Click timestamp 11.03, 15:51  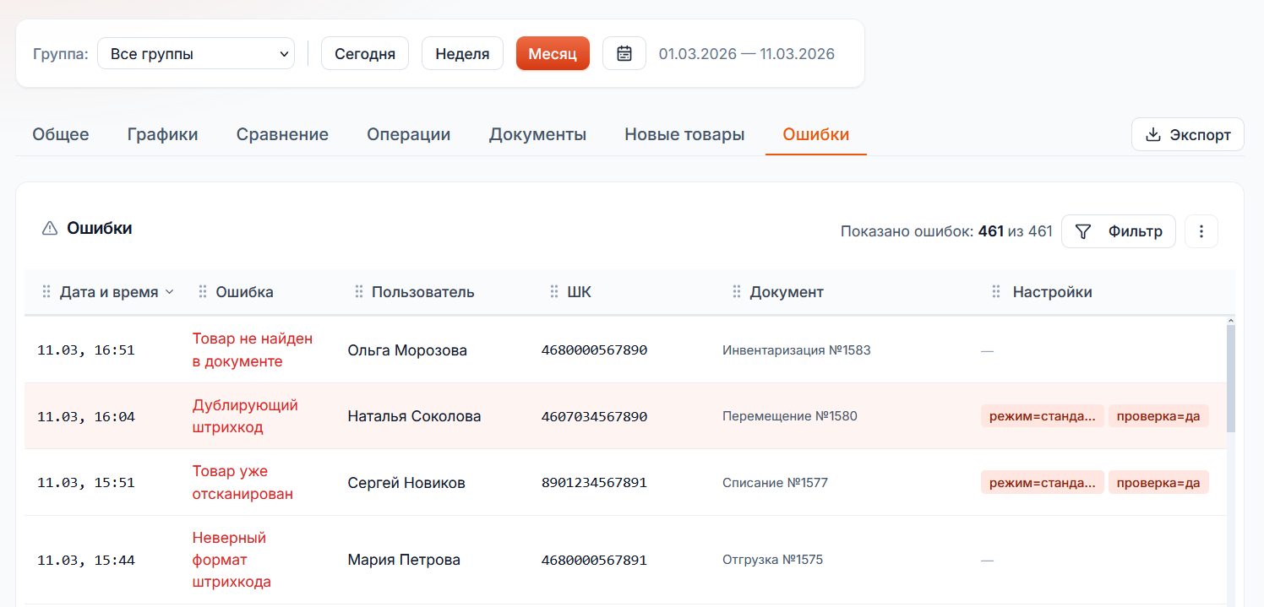coord(86,483)
